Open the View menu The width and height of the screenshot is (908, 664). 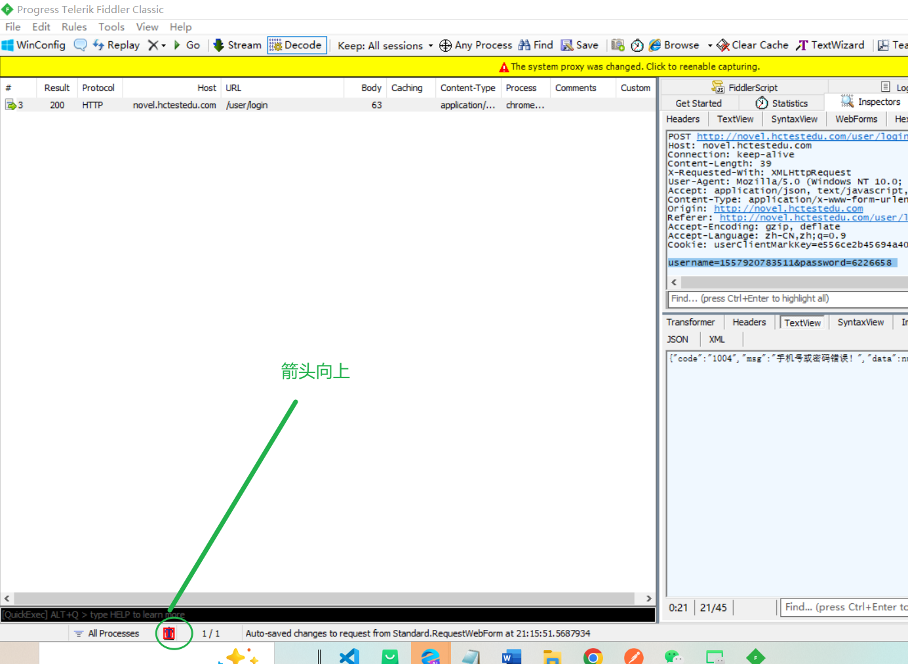(x=147, y=27)
